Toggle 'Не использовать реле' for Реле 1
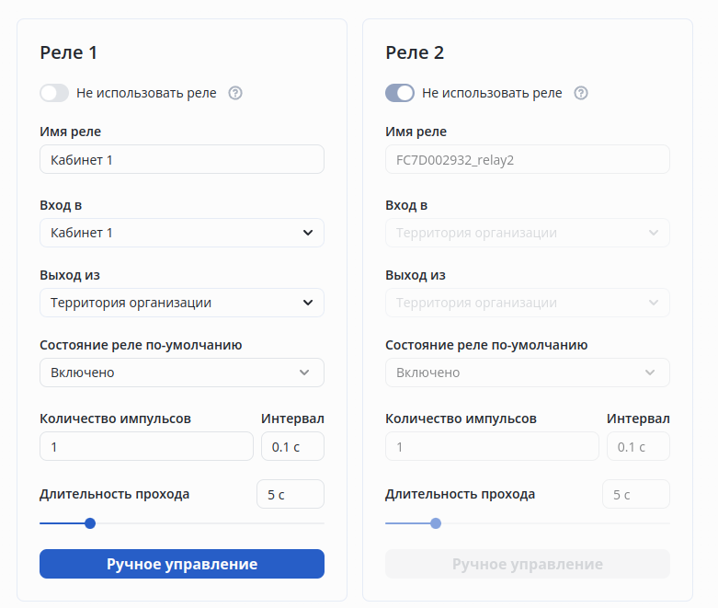Image resolution: width=718 pixels, height=608 pixels. (x=54, y=93)
